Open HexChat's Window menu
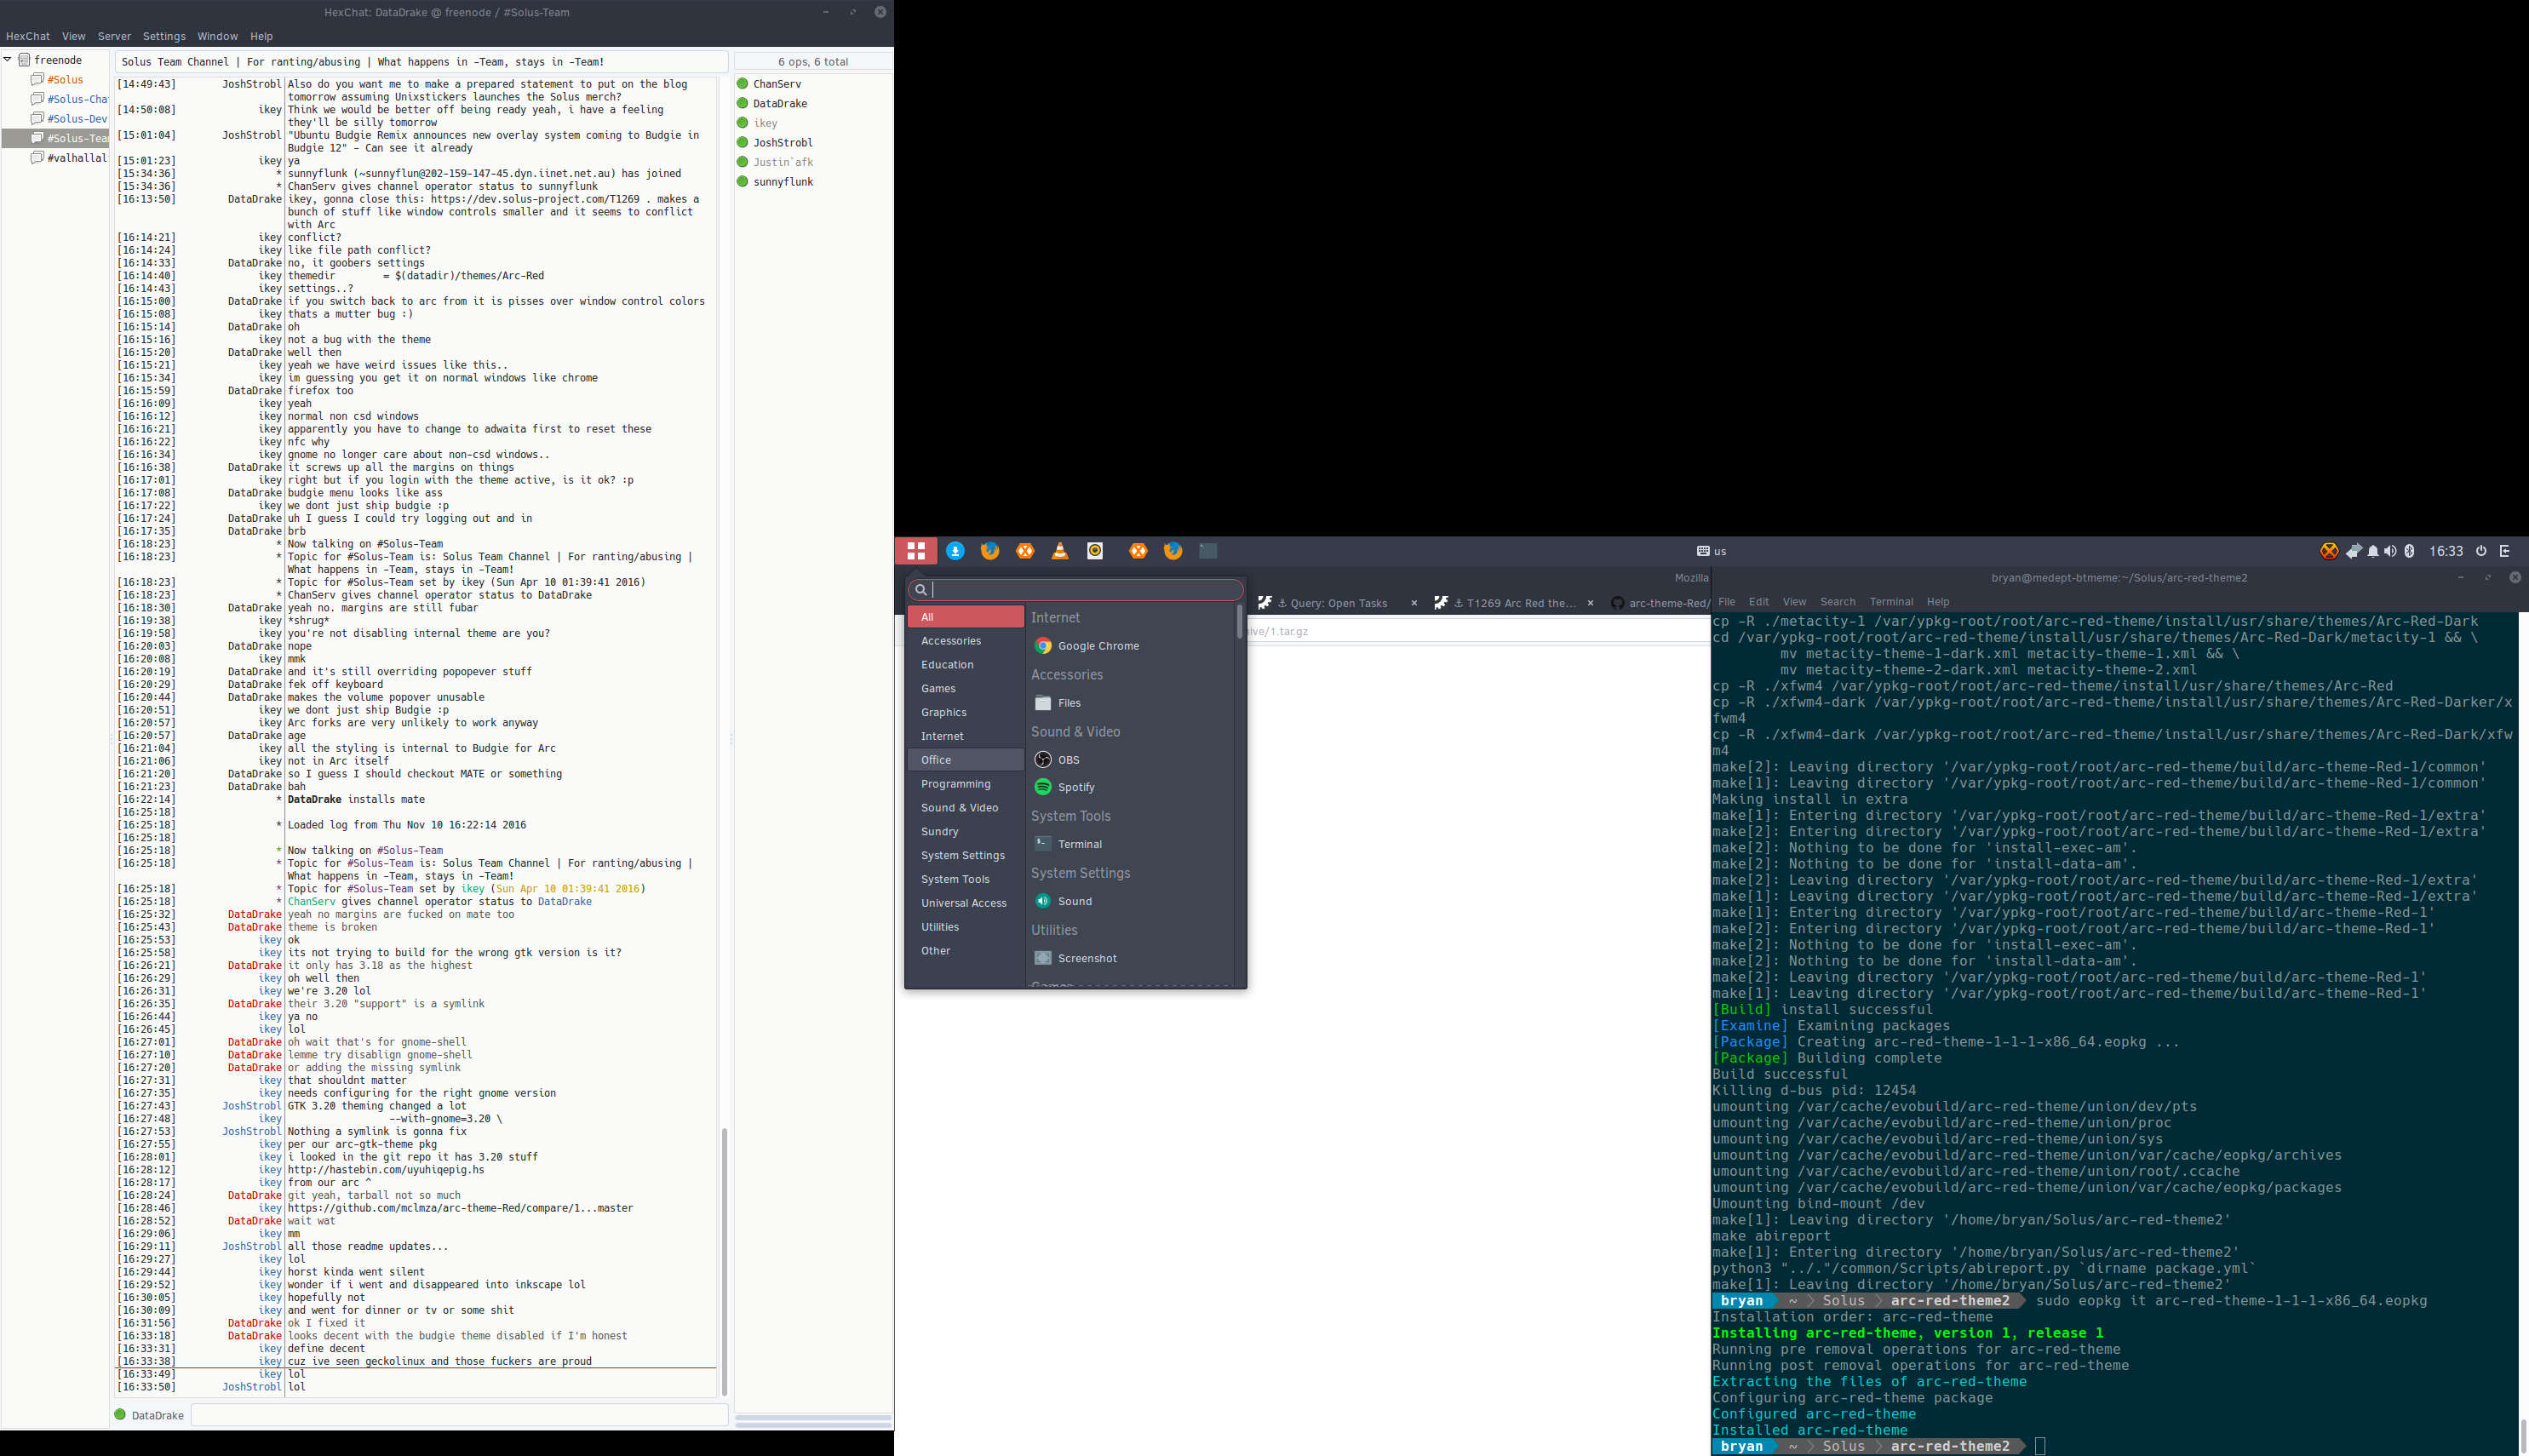This screenshot has height=1456, width=2529. coord(217,36)
